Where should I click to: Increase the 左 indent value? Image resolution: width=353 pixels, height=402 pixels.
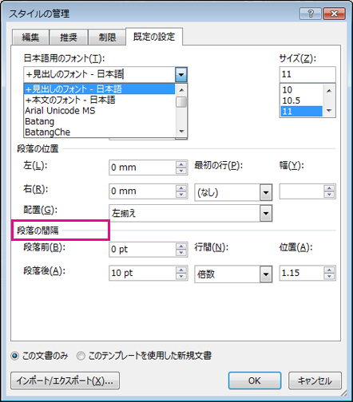pos(181,164)
